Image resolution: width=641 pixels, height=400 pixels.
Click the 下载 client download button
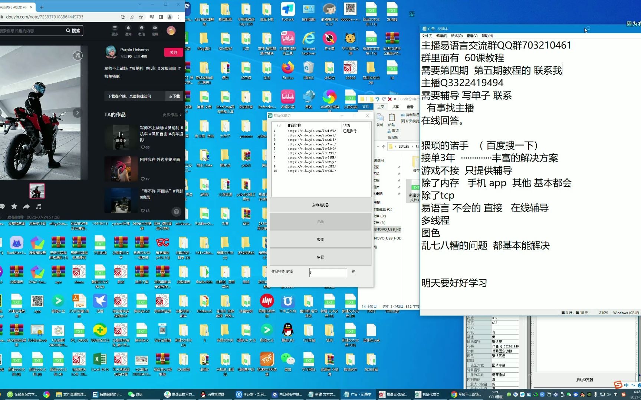coord(174,96)
